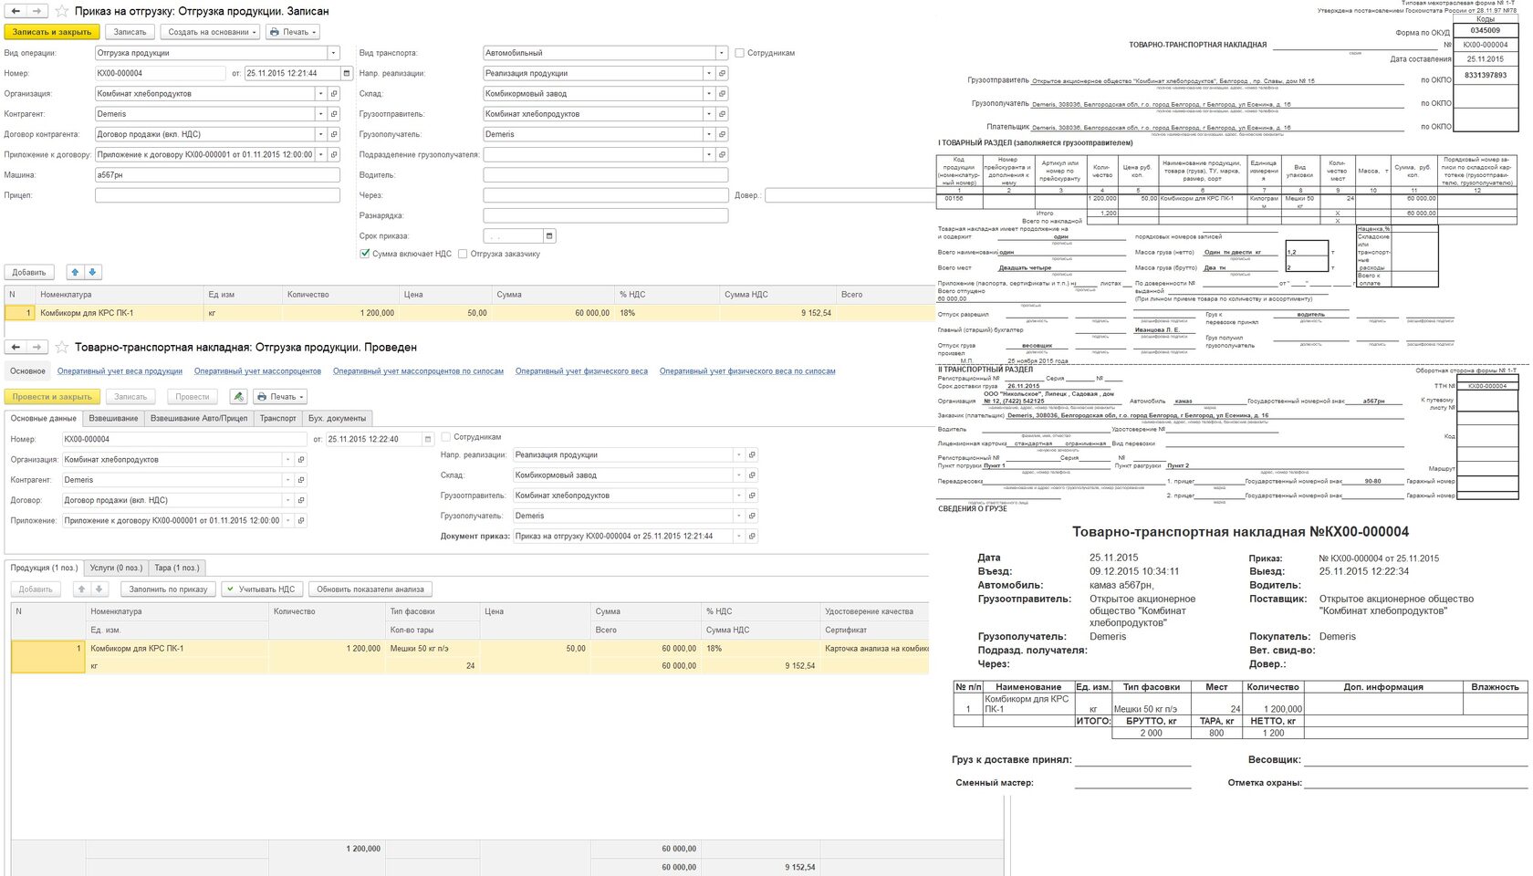The width and height of the screenshot is (1533, 876).
Task: Star the Приказ на отгрузку document as favorite
Action: [62, 11]
